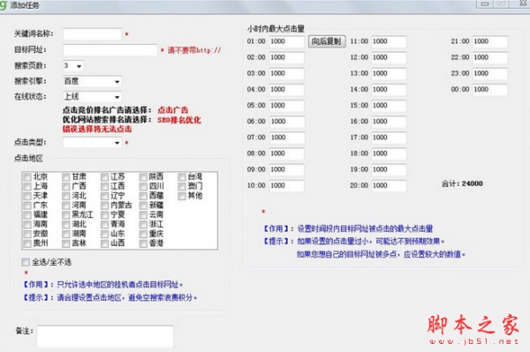Click the remarks (备注) text box
The height and width of the screenshot is (352, 530).
pyautogui.click(x=105, y=336)
